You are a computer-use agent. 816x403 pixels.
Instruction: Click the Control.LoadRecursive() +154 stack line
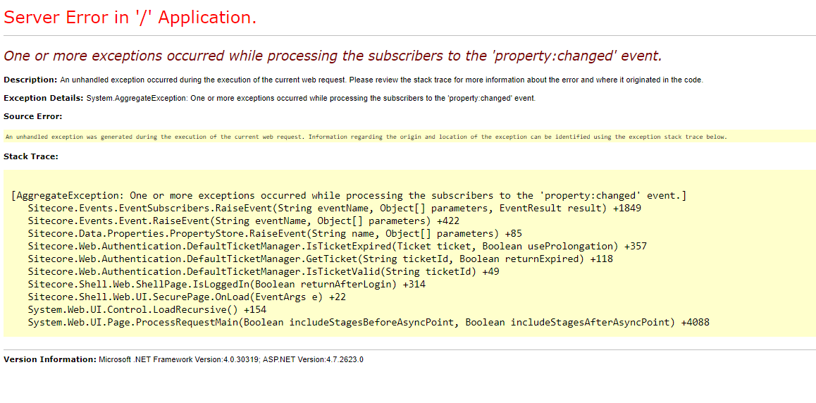(147, 309)
